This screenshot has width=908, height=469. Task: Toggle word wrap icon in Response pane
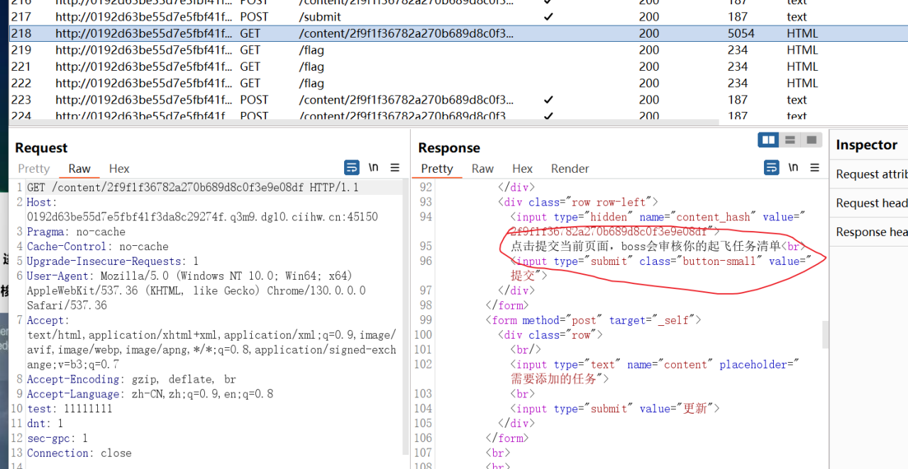[771, 168]
